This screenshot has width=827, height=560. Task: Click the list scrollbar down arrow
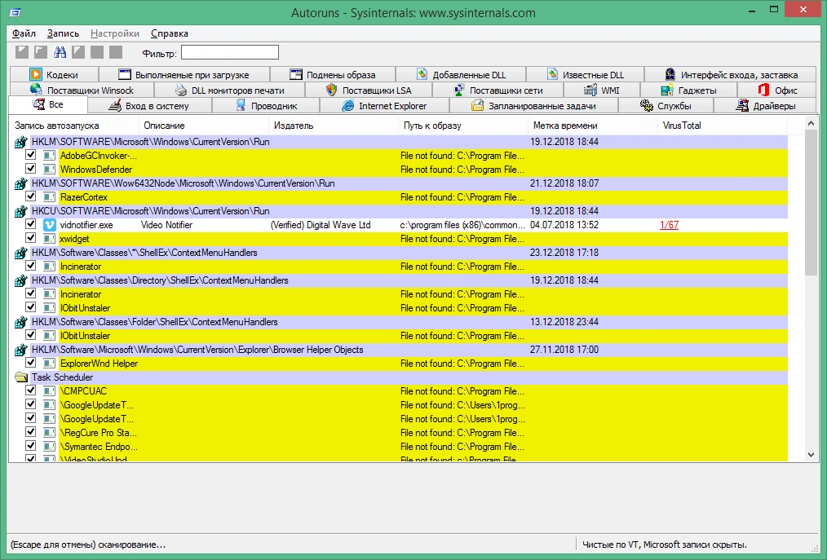[x=812, y=455]
